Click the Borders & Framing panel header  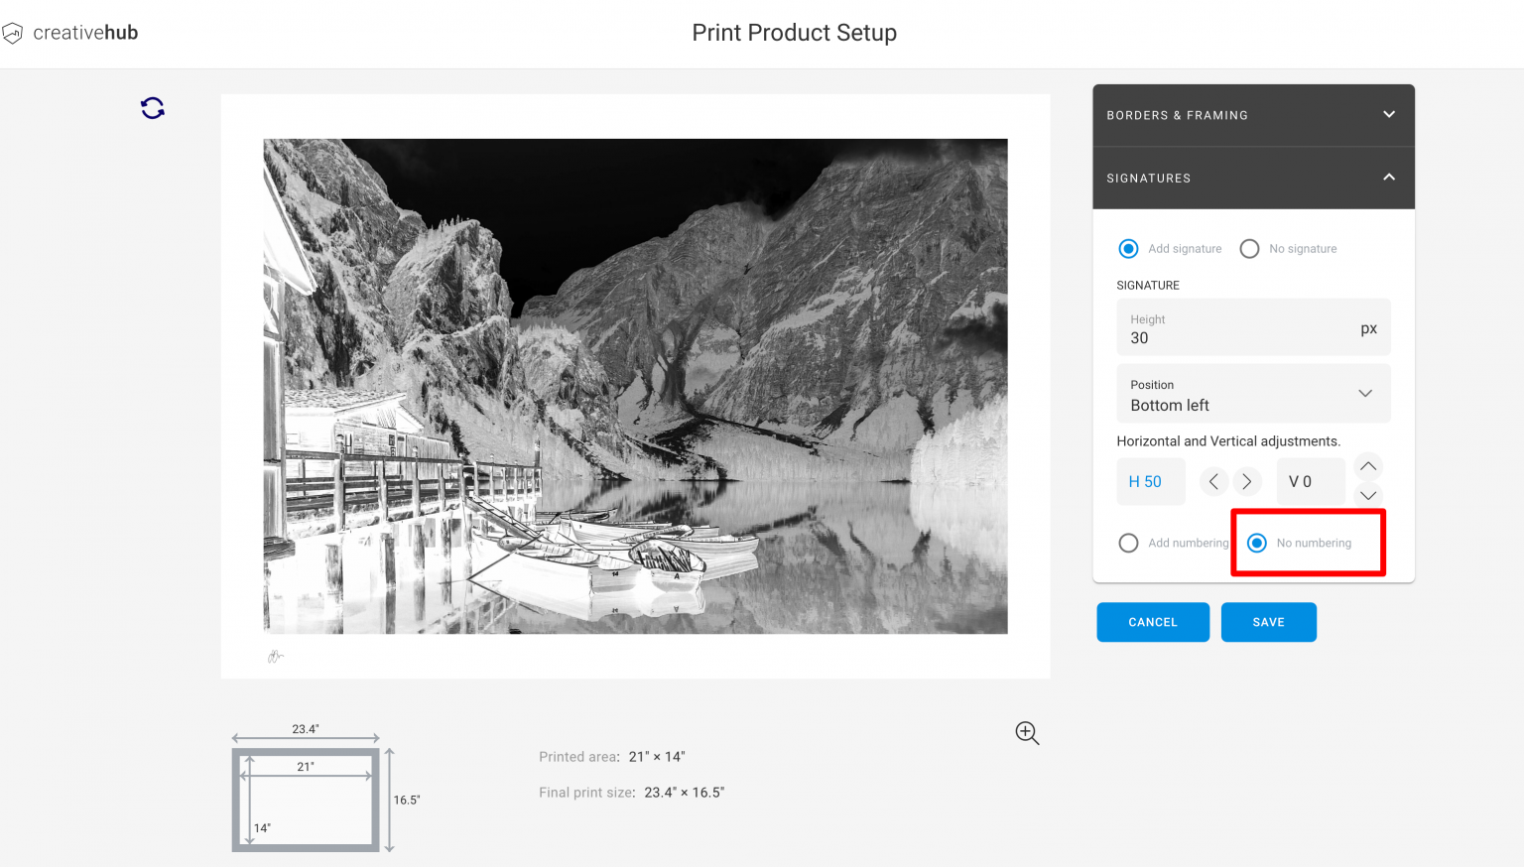coord(1253,114)
